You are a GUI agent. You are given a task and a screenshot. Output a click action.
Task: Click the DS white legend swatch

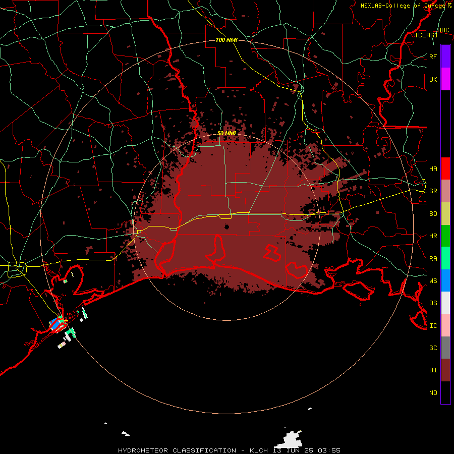click(445, 303)
